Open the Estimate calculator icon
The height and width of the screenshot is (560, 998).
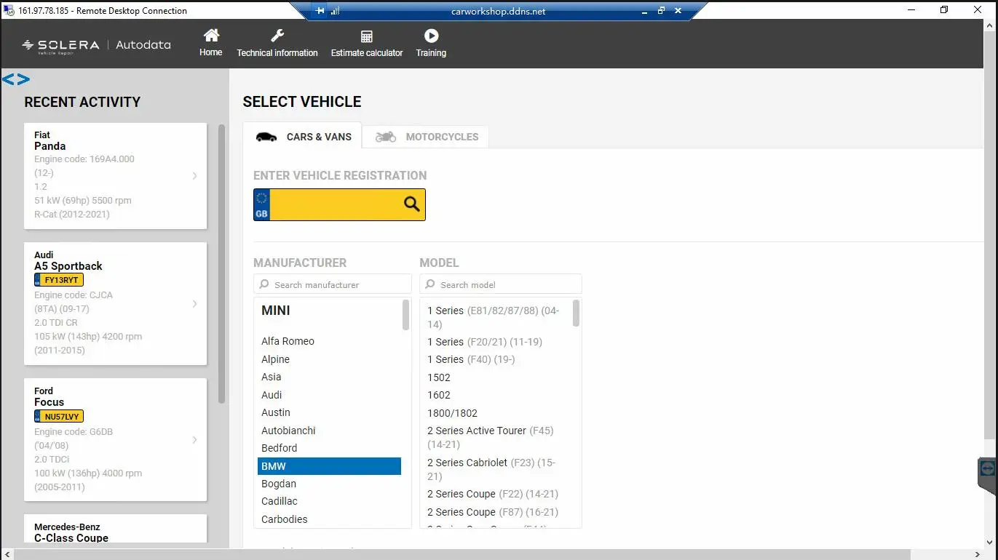367,36
